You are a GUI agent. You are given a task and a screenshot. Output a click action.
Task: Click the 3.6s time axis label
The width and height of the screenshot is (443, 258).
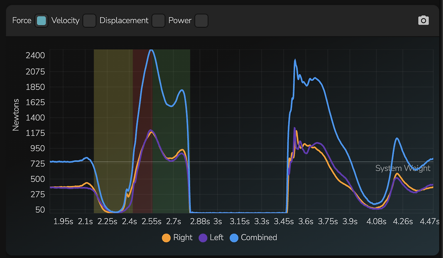click(x=306, y=221)
